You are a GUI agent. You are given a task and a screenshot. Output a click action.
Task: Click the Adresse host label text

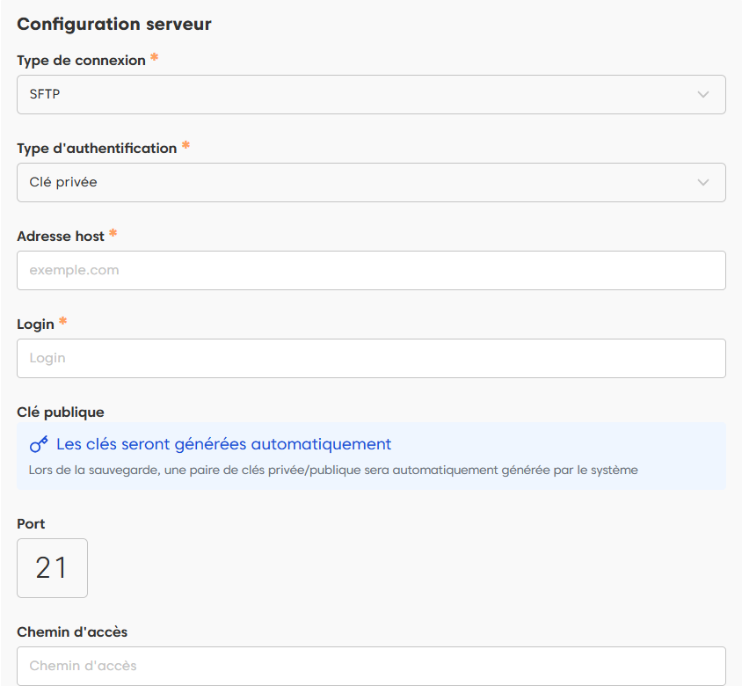(61, 237)
